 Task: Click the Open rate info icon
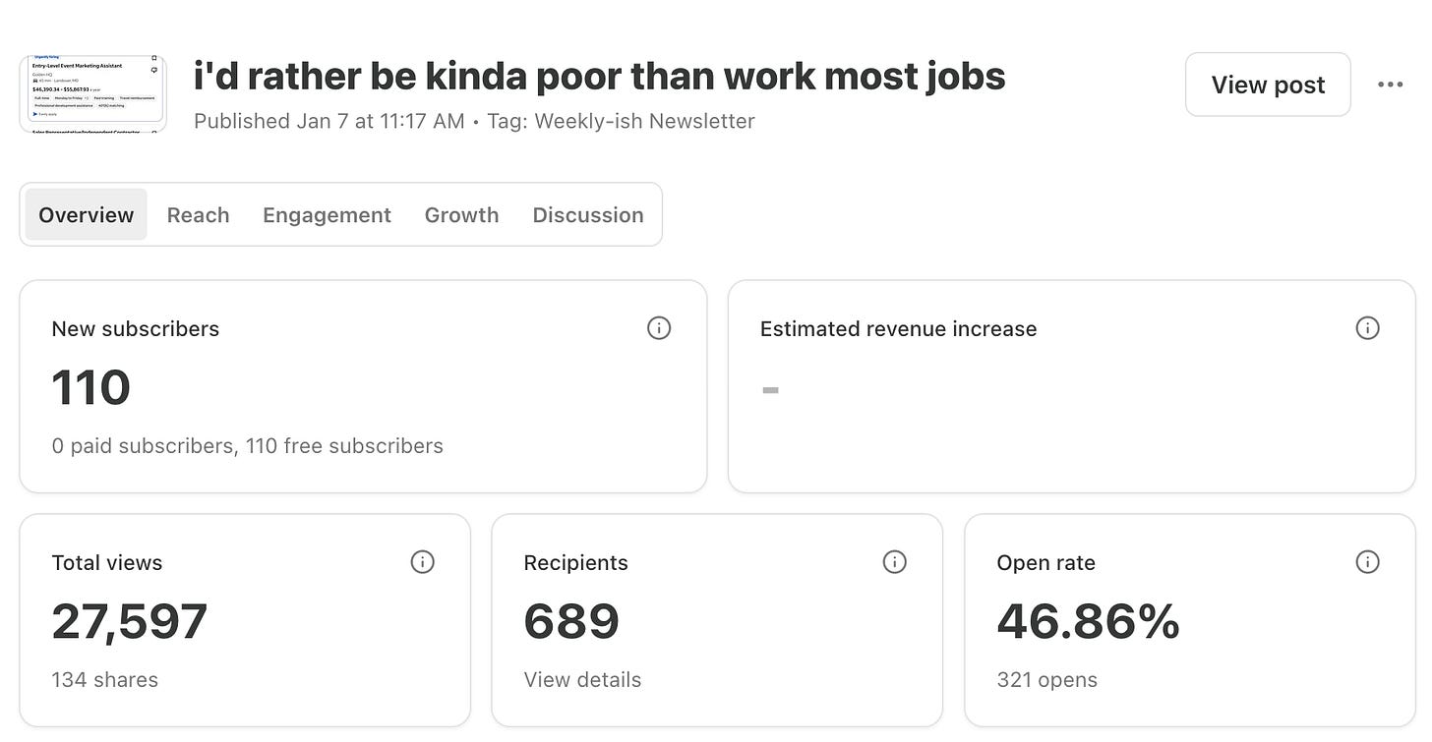1367,562
